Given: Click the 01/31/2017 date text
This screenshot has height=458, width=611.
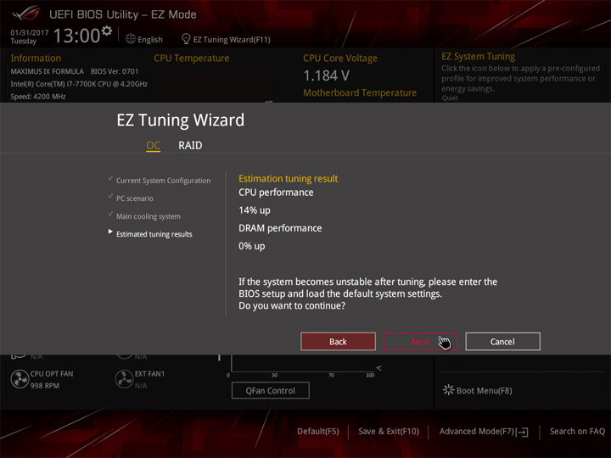Looking at the screenshot, I should pyautogui.click(x=30, y=32).
